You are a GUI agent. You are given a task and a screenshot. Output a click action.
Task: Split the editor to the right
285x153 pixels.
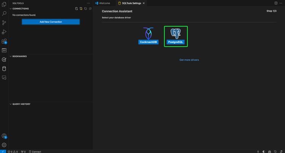click(x=276, y=3)
